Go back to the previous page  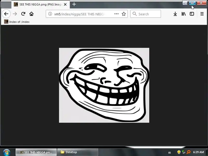(6, 14)
